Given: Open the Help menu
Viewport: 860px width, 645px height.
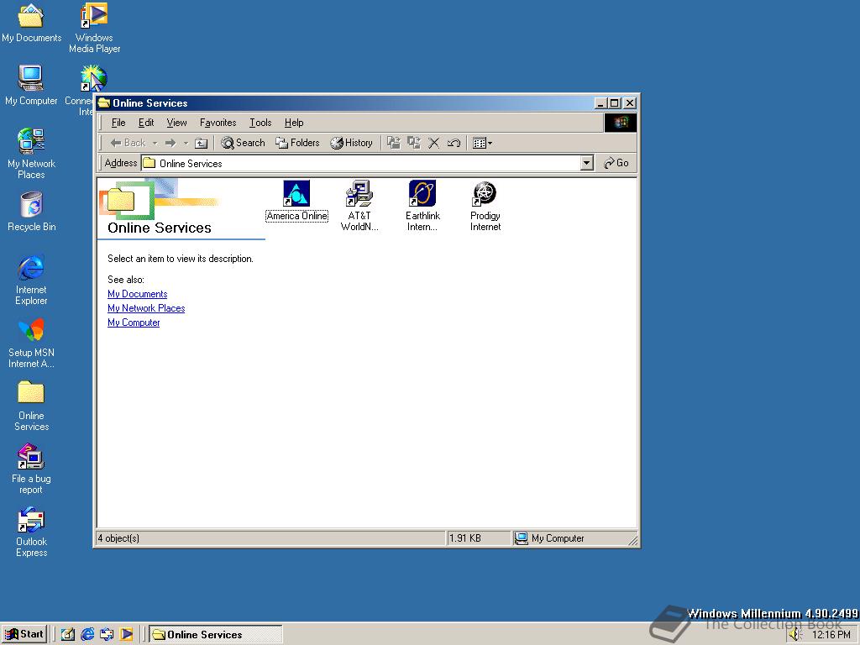Looking at the screenshot, I should pos(294,123).
